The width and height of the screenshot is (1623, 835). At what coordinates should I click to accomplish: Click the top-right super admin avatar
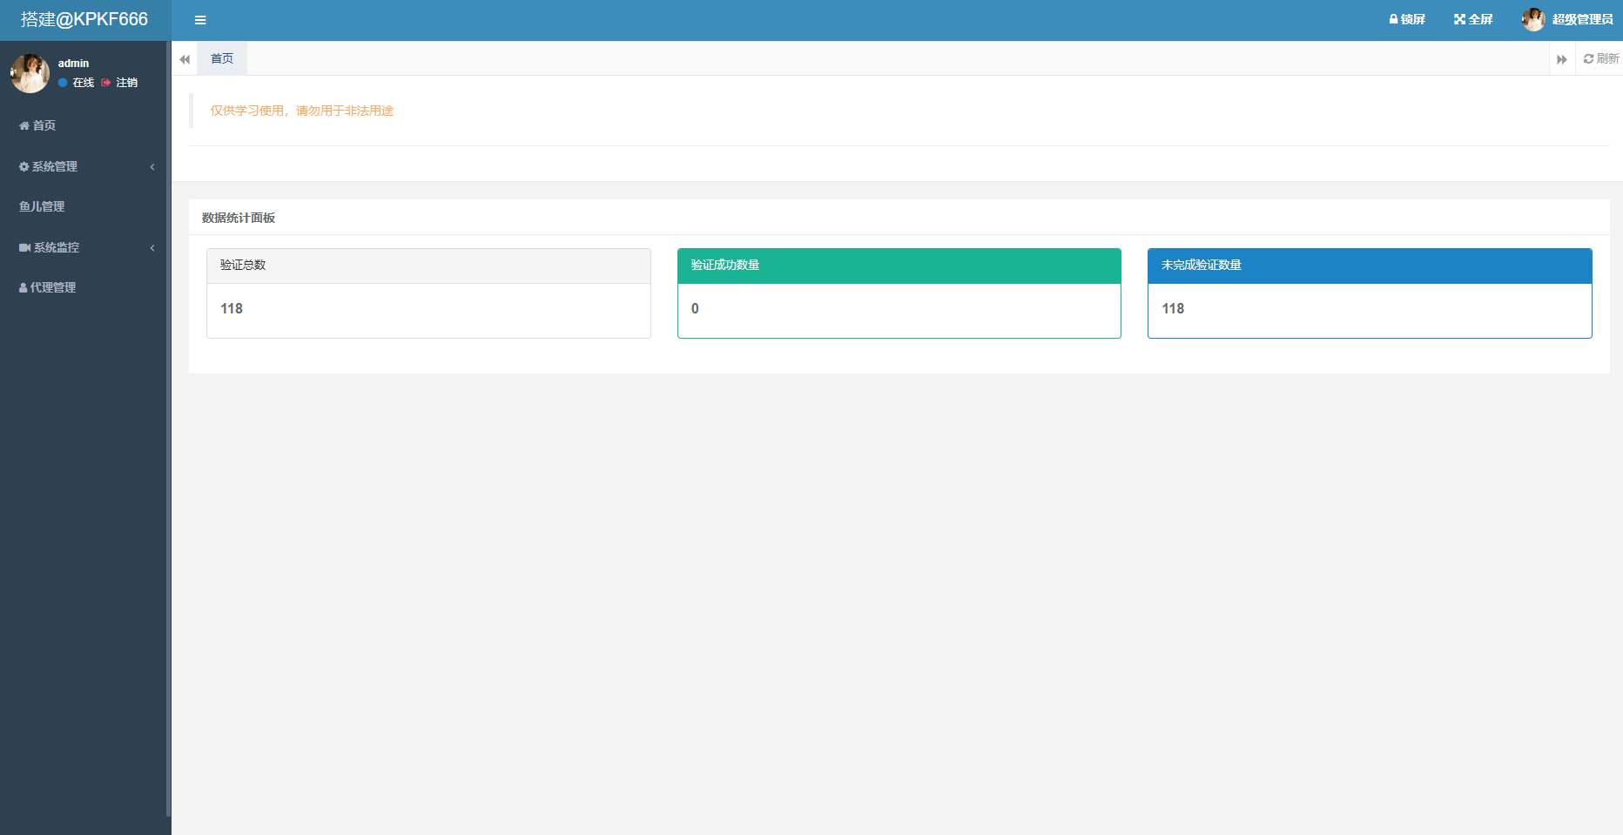(1532, 19)
